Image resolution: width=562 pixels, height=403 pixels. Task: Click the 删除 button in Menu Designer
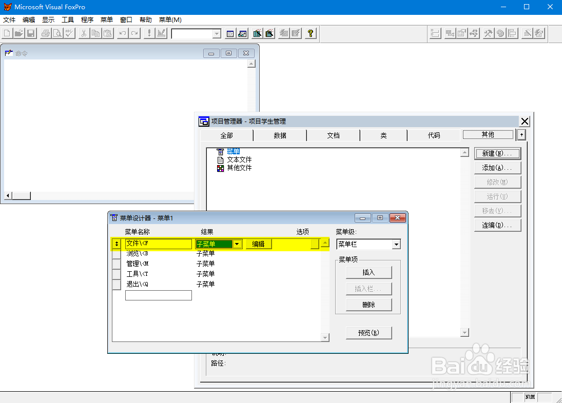click(369, 305)
